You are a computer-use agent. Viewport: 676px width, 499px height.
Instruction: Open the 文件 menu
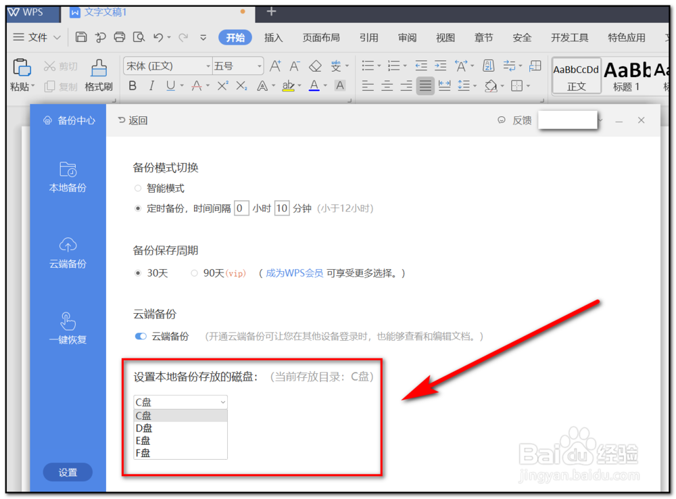point(37,38)
